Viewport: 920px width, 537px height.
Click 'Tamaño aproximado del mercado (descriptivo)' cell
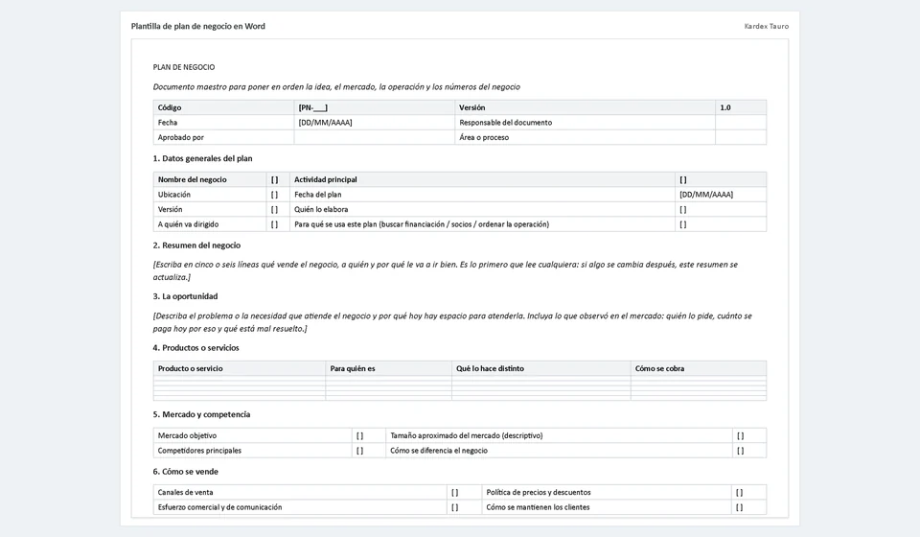pyautogui.click(x=559, y=435)
